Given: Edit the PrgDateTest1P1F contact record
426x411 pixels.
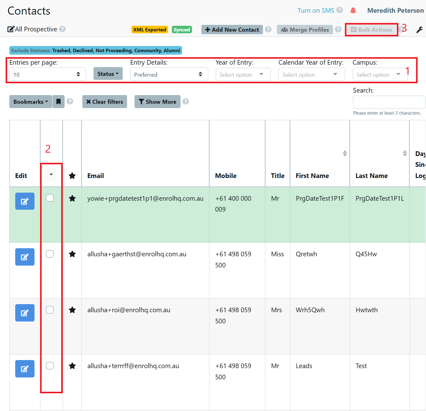Looking at the screenshot, I should pyautogui.click(x=25, y=201).
